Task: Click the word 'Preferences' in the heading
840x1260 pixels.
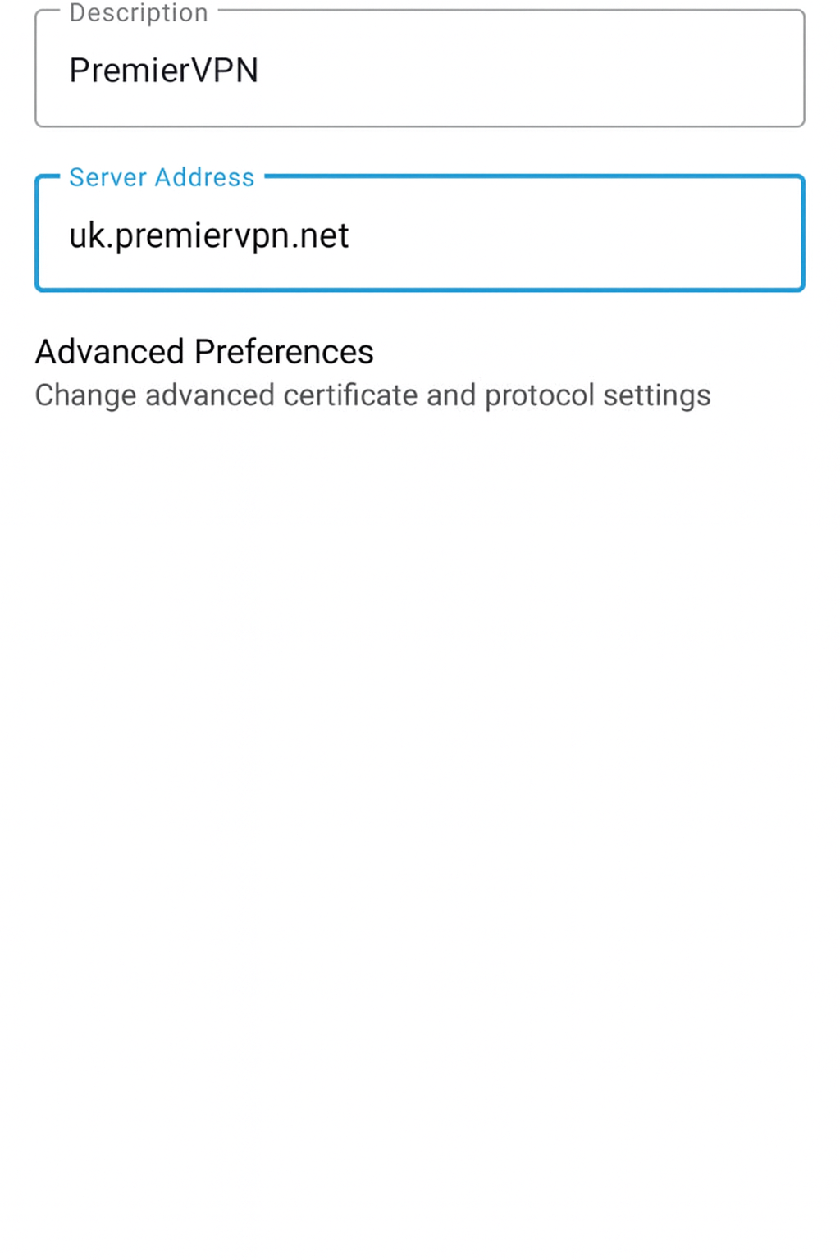Action: pos(284,352)
